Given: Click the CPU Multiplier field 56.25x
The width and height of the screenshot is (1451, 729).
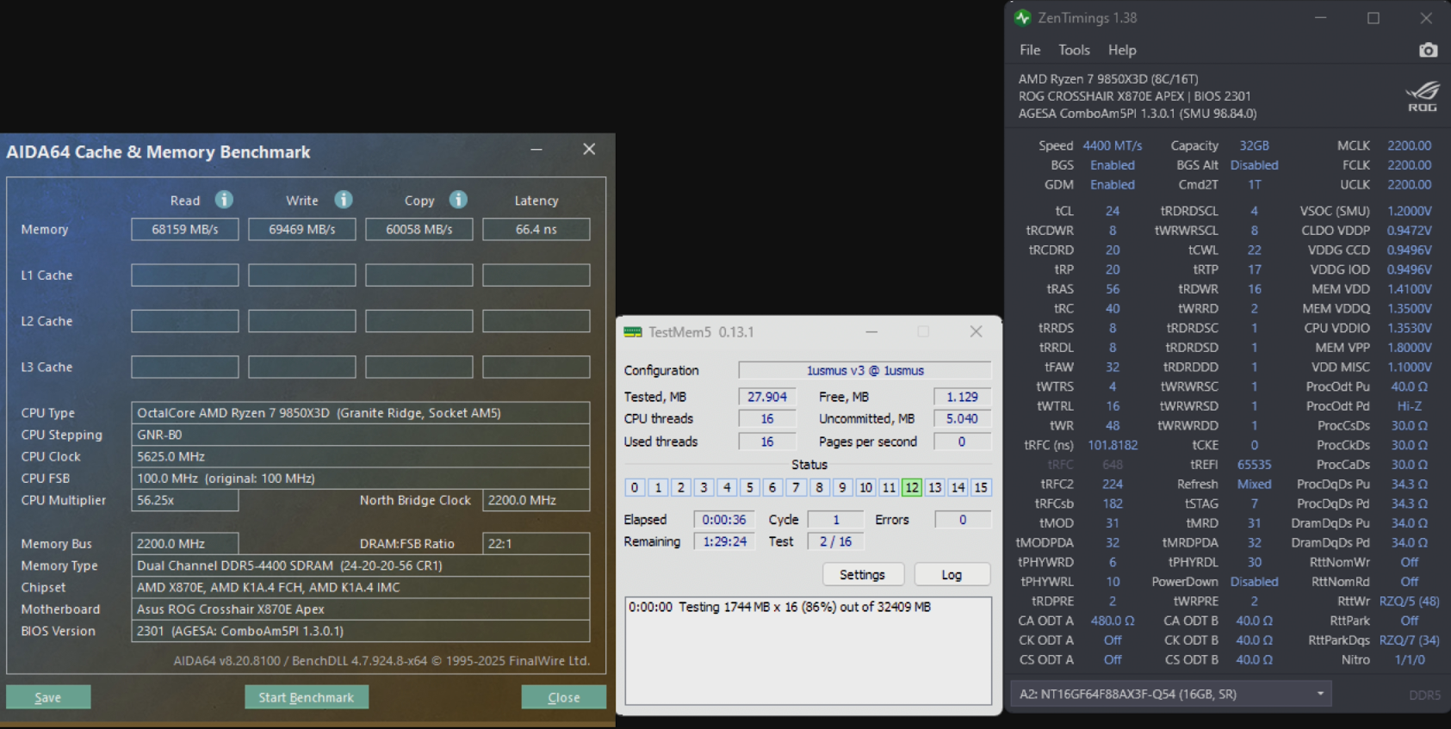Looking at the screenshot, I should [x=185, y=500].
